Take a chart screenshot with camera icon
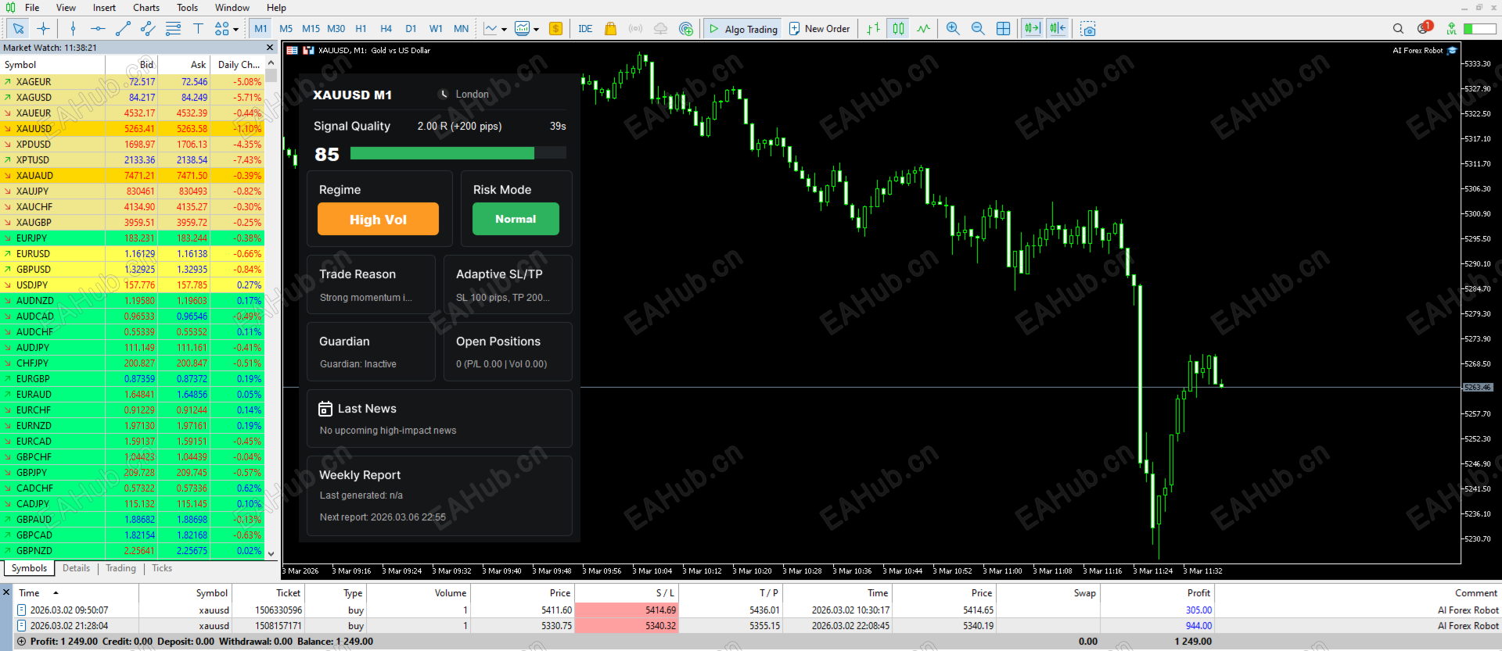Viewport: 1502px width, 651px height. coord(1088,29)
